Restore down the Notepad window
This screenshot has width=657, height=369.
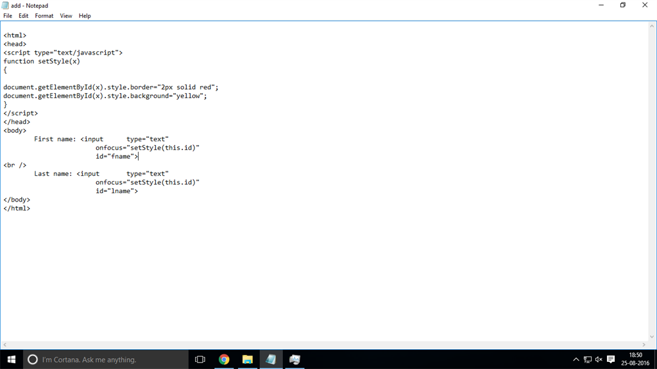tap(622, 5)
